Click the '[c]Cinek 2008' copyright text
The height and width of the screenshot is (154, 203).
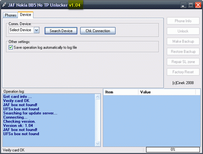click(x=183, y=83)
